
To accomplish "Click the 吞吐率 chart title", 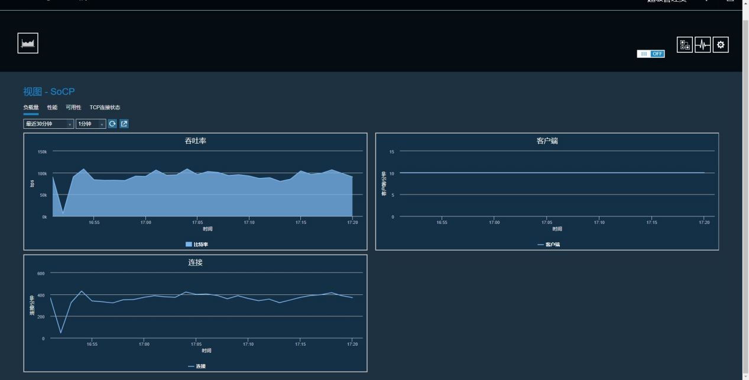I will (195, 141).
